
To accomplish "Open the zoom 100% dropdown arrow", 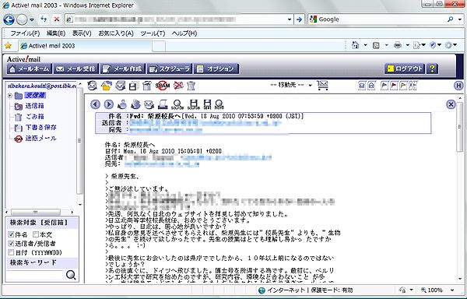I will click(x=453, y=290).
